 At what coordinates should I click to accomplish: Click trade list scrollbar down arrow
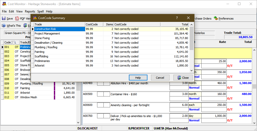[x=78, y=122]
